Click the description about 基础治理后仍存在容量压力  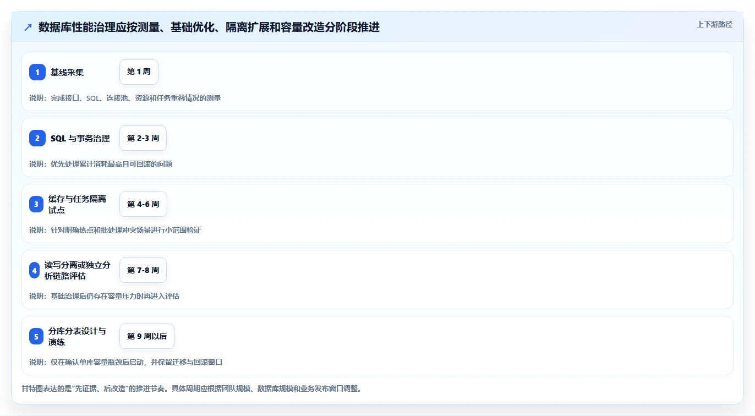tap(104, 296)
